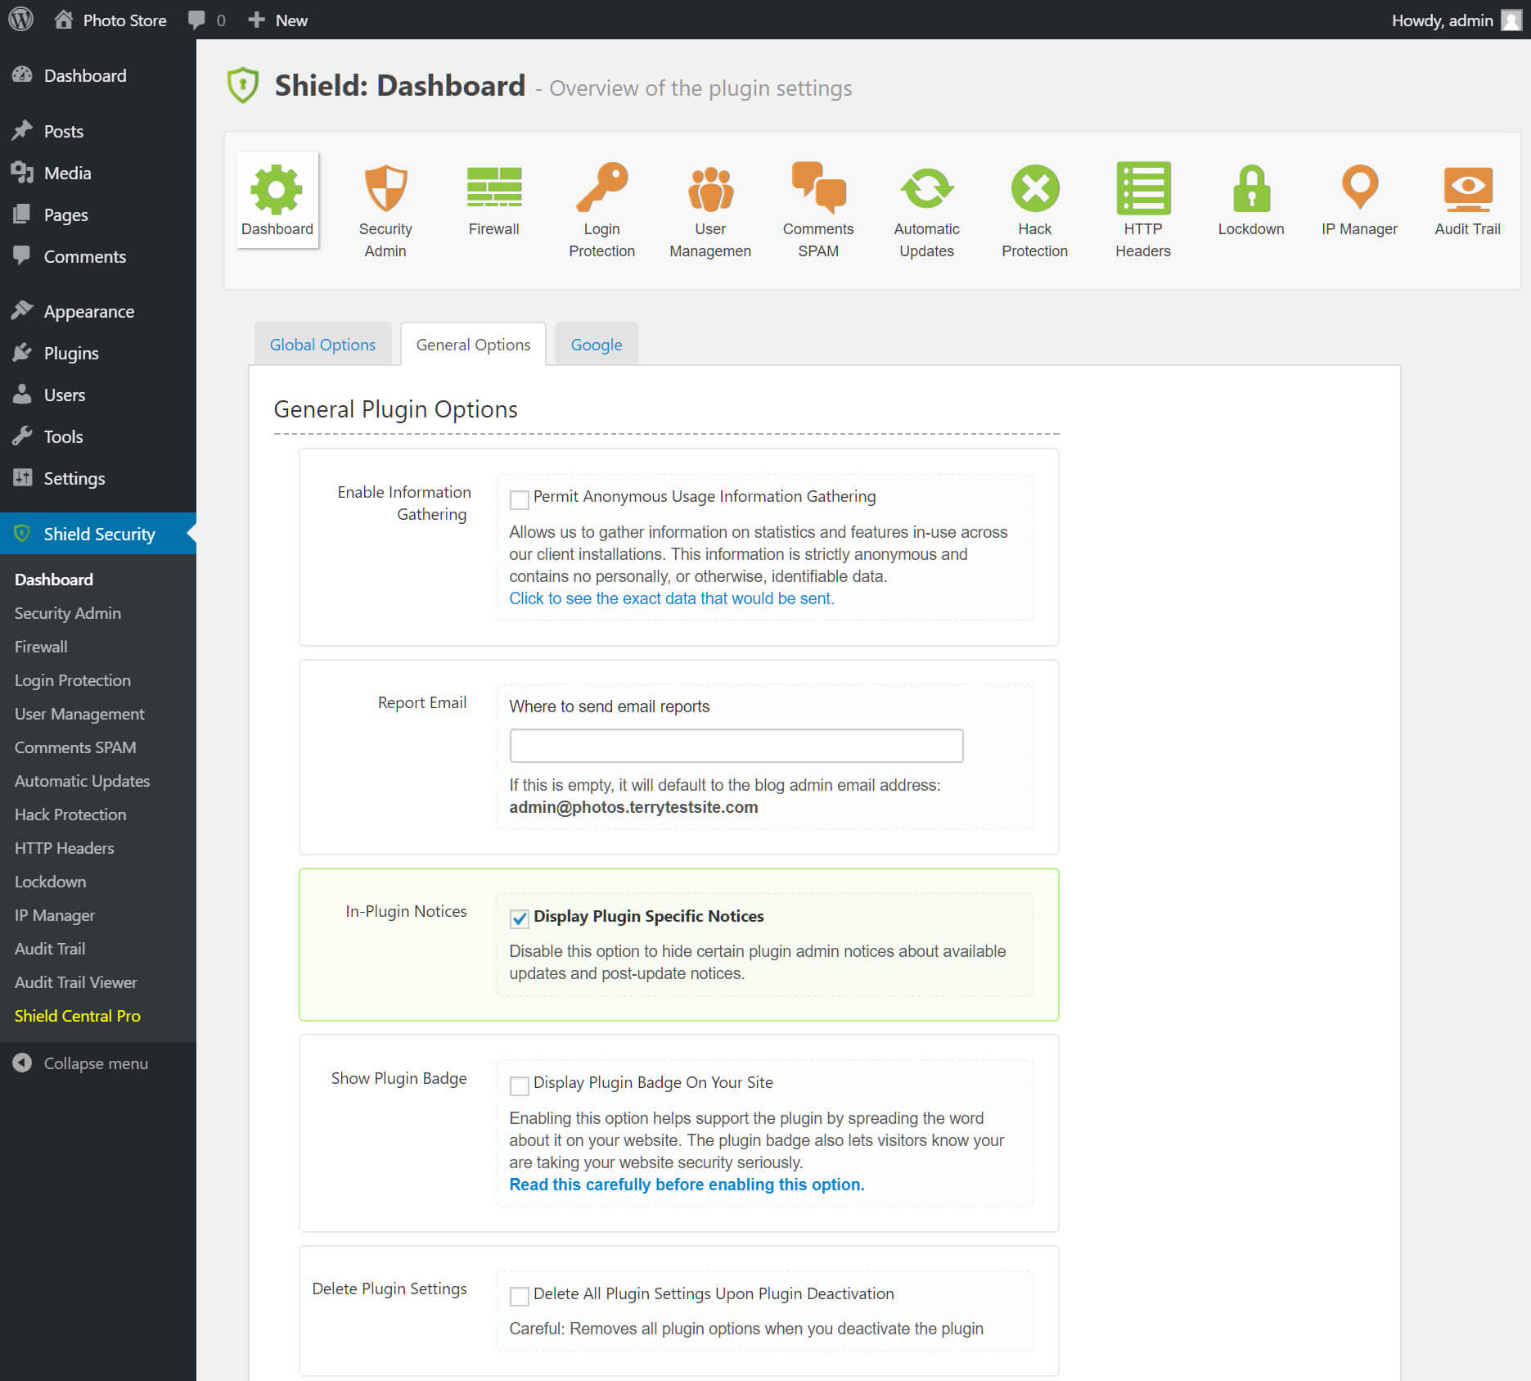Click the Collapse menu arrow icon
Screen dimensions: 1531x1381
pos(22,1063)
